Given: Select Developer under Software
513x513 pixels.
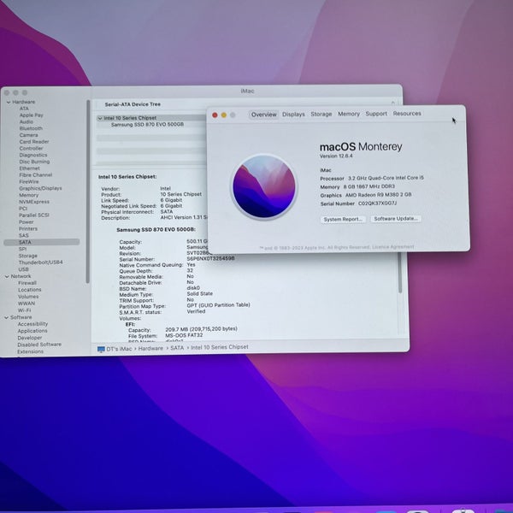Looking at the screenshot, I should tap(30, 338).
